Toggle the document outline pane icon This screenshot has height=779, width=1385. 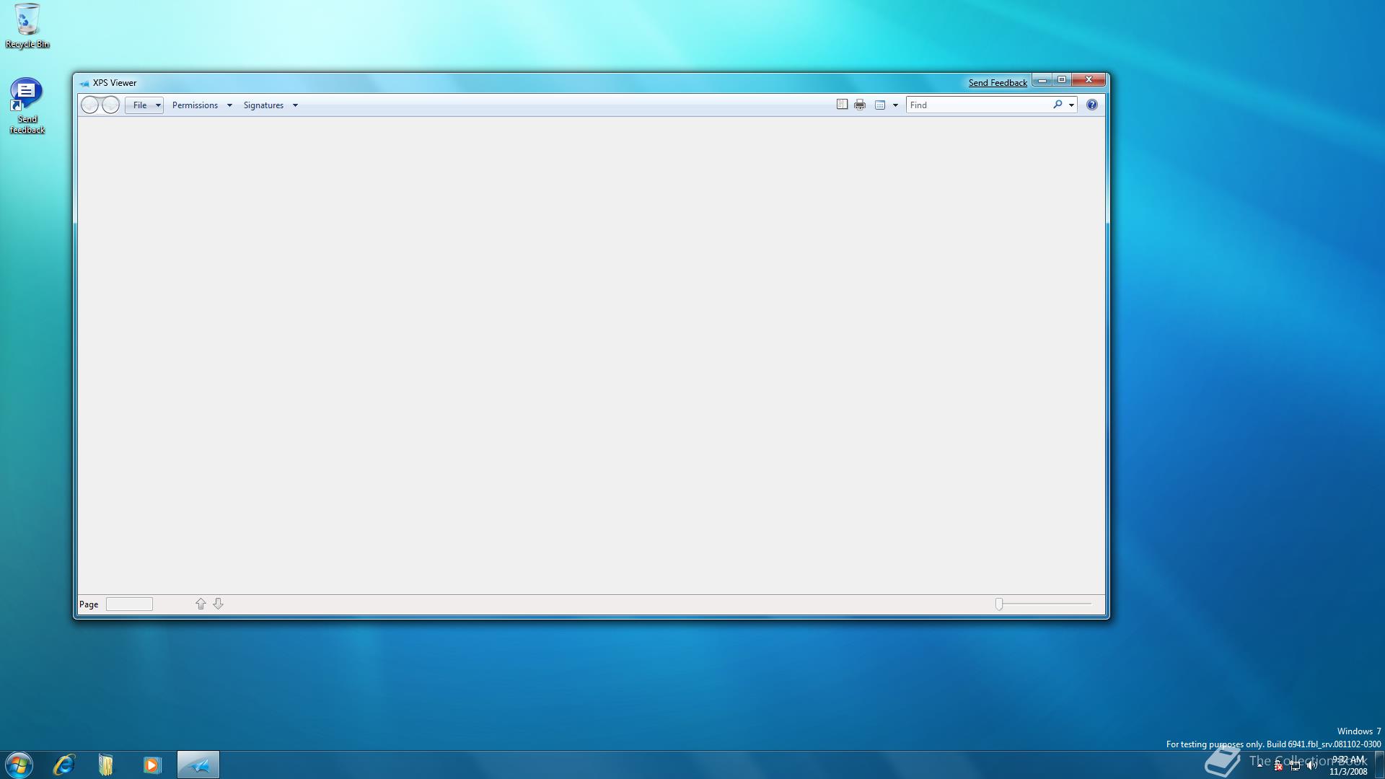pos(842,105)
